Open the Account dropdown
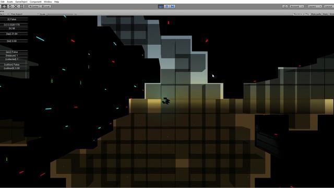 tap(297, 6)
